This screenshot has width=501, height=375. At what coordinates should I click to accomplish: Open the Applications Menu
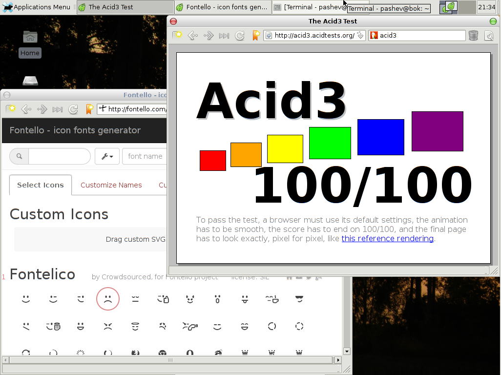pyautogui.click(x=36, y=7)
